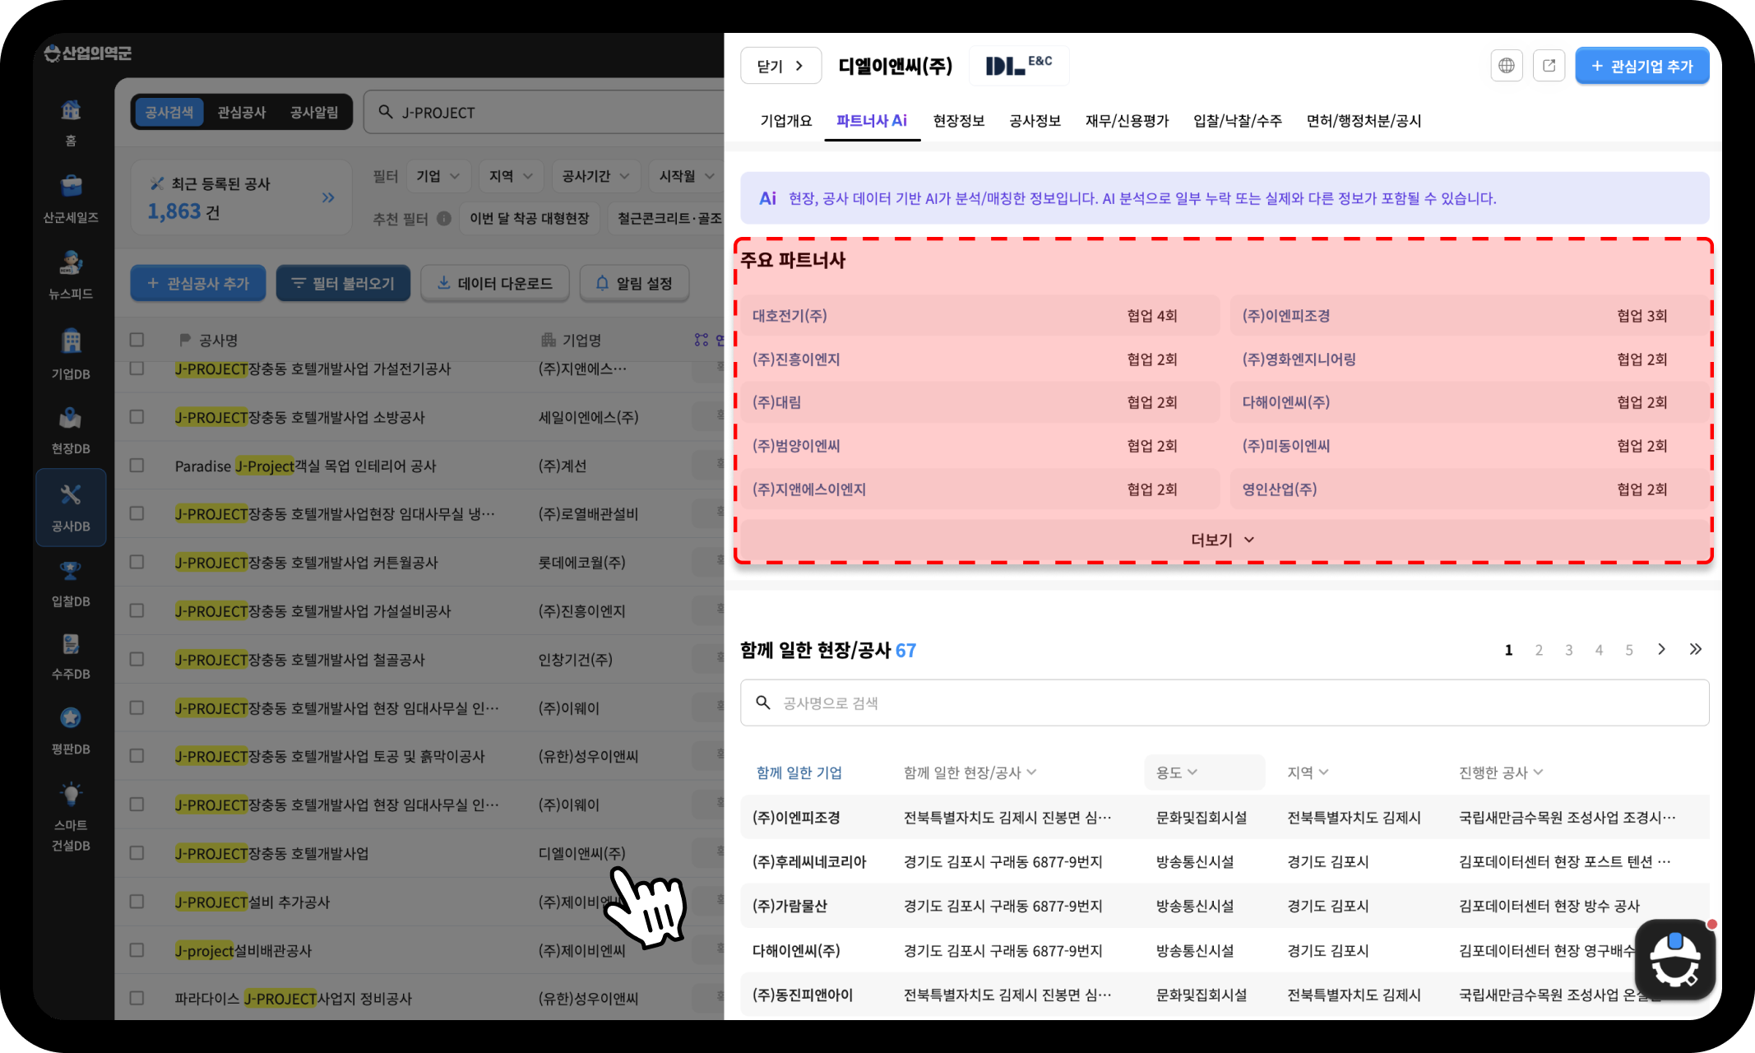Switch to the 면허/행정처분/공시 tab
The height and width of the screenshot is (1053, 1755).
(1364, 121)
